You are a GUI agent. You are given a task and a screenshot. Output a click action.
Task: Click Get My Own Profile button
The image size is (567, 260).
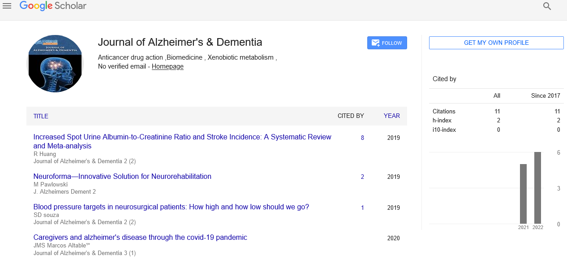[x=496, y=43]
